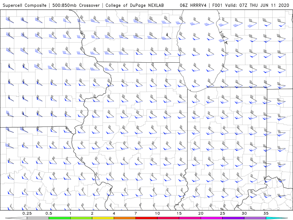Click the solid black pennant wind barb
The height and width of the screenshot is (220, 293).
168,36
